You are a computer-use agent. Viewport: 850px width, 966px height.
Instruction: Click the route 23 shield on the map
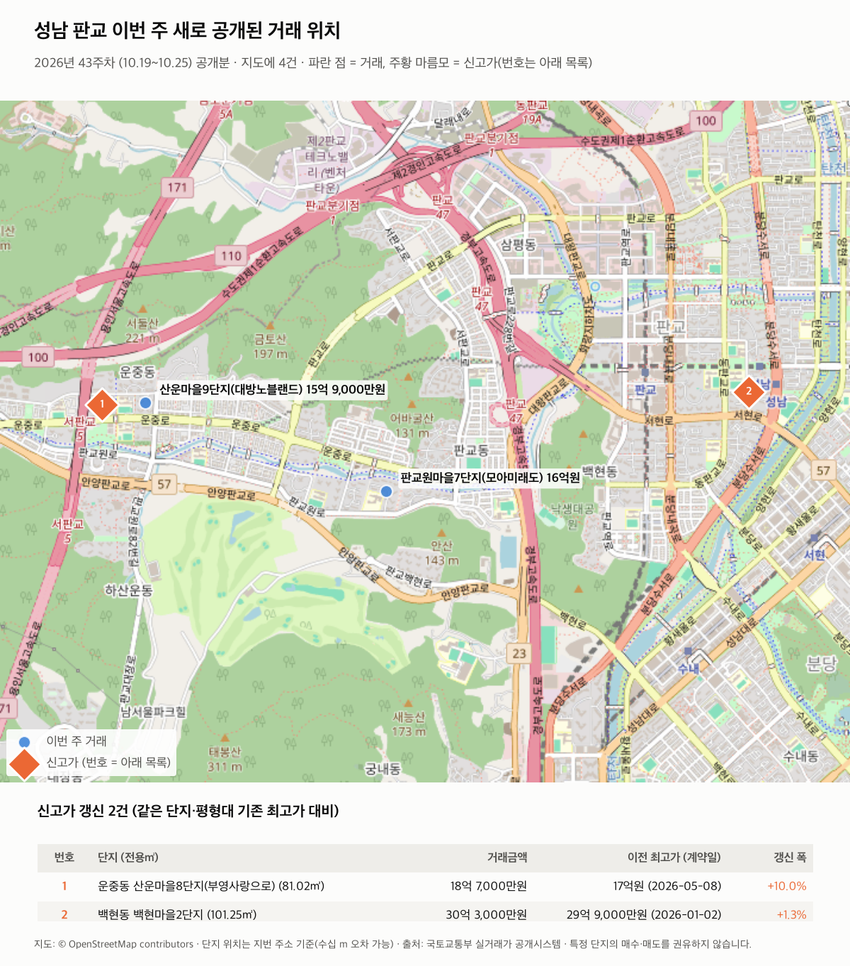(x=519, y=653)
